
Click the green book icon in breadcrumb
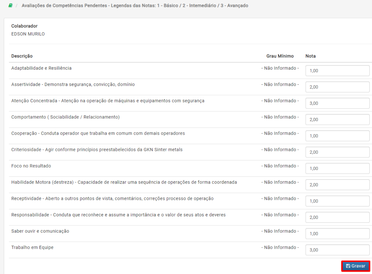tap(10, 5)
